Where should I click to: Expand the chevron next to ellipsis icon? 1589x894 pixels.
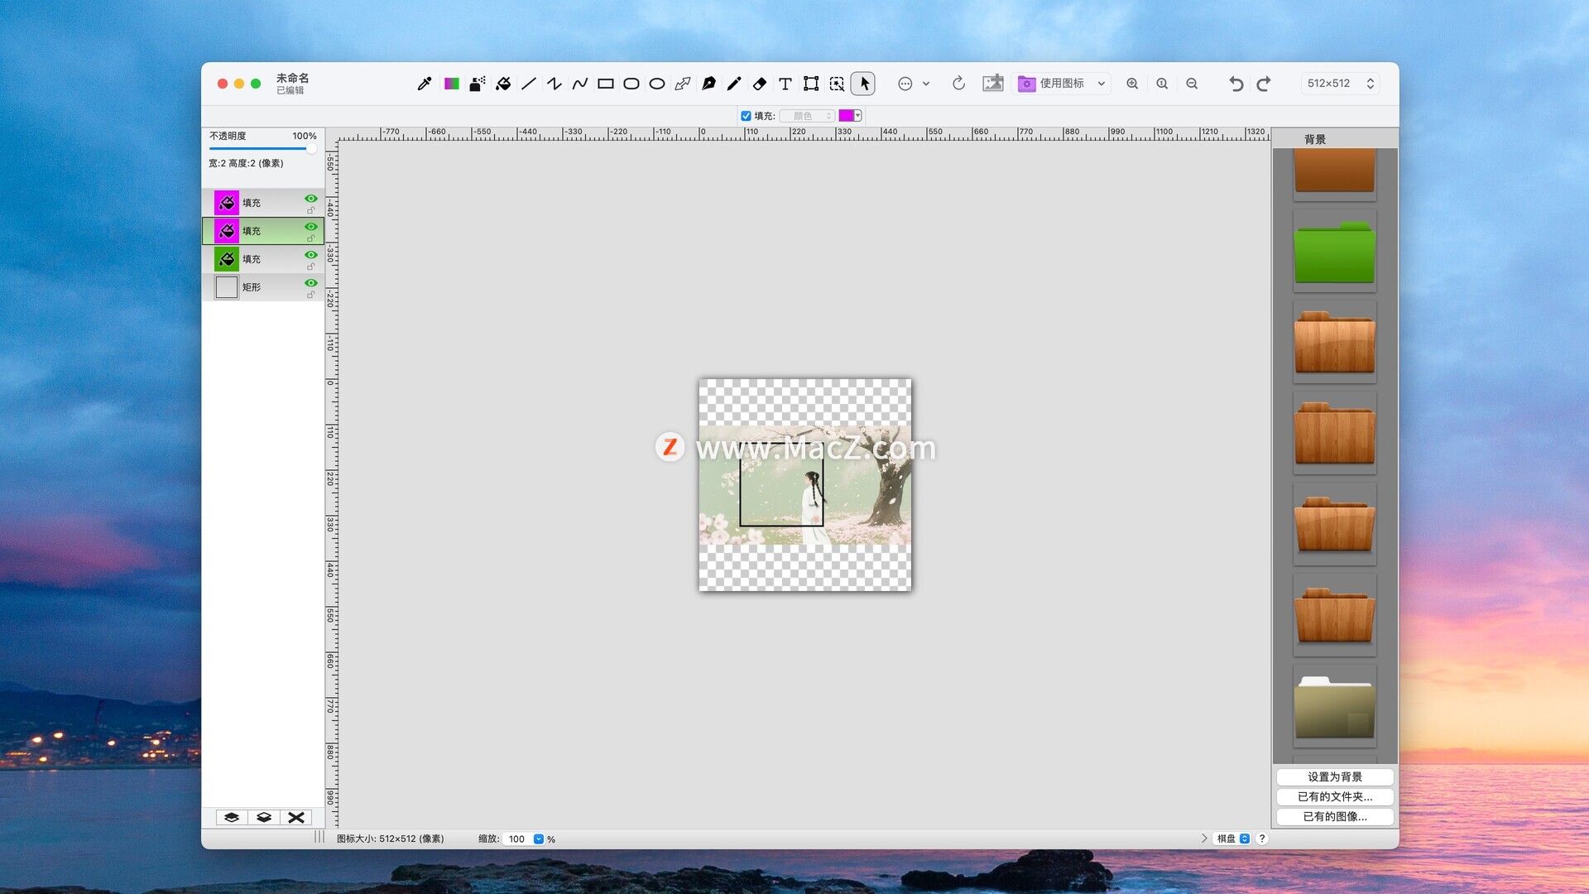tap(926, 84)
